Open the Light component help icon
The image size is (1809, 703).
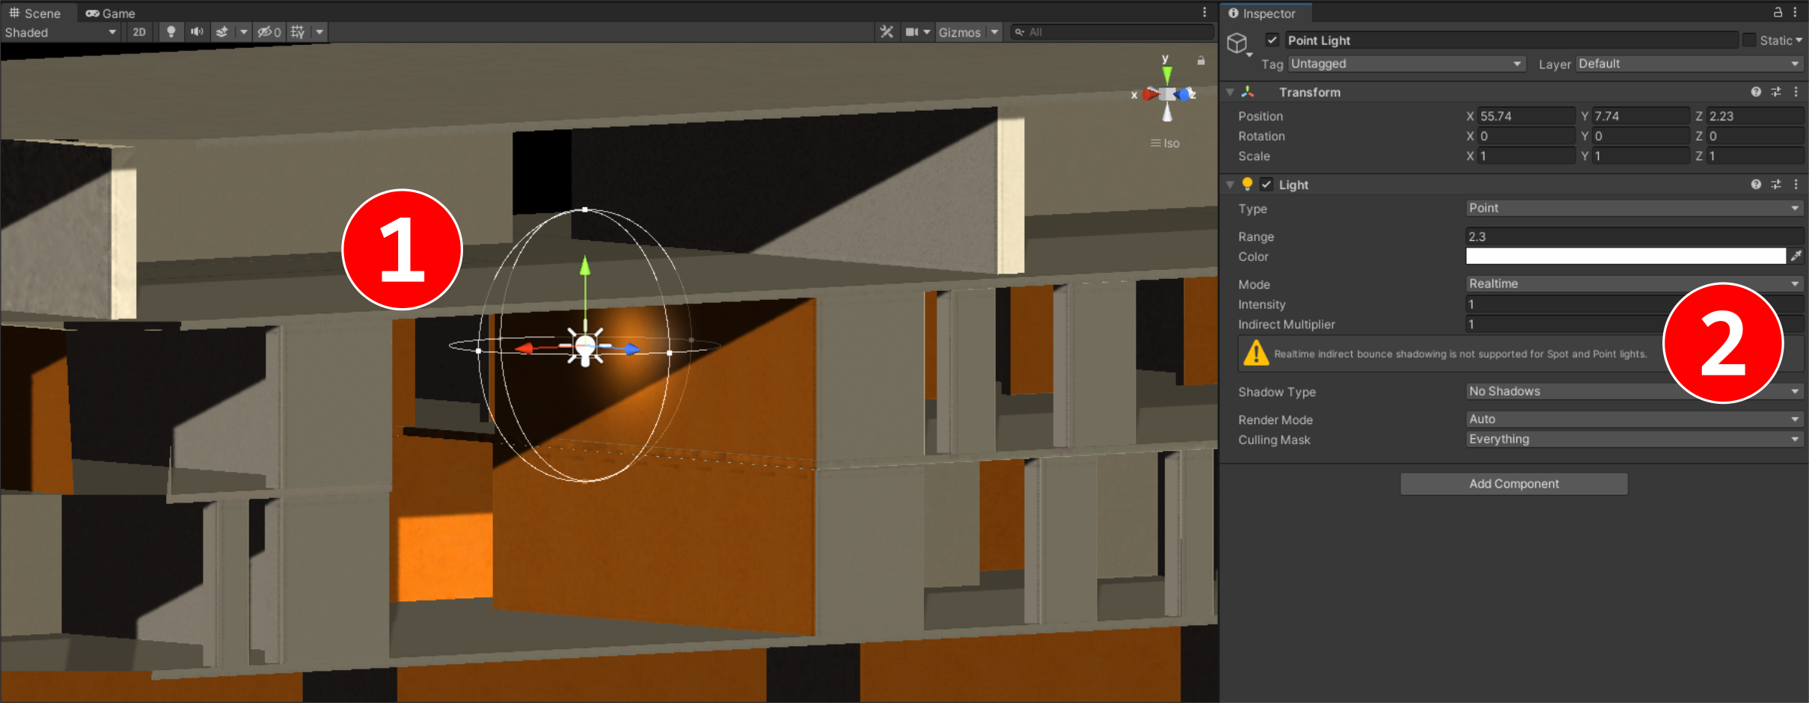tap(1755, 185)
